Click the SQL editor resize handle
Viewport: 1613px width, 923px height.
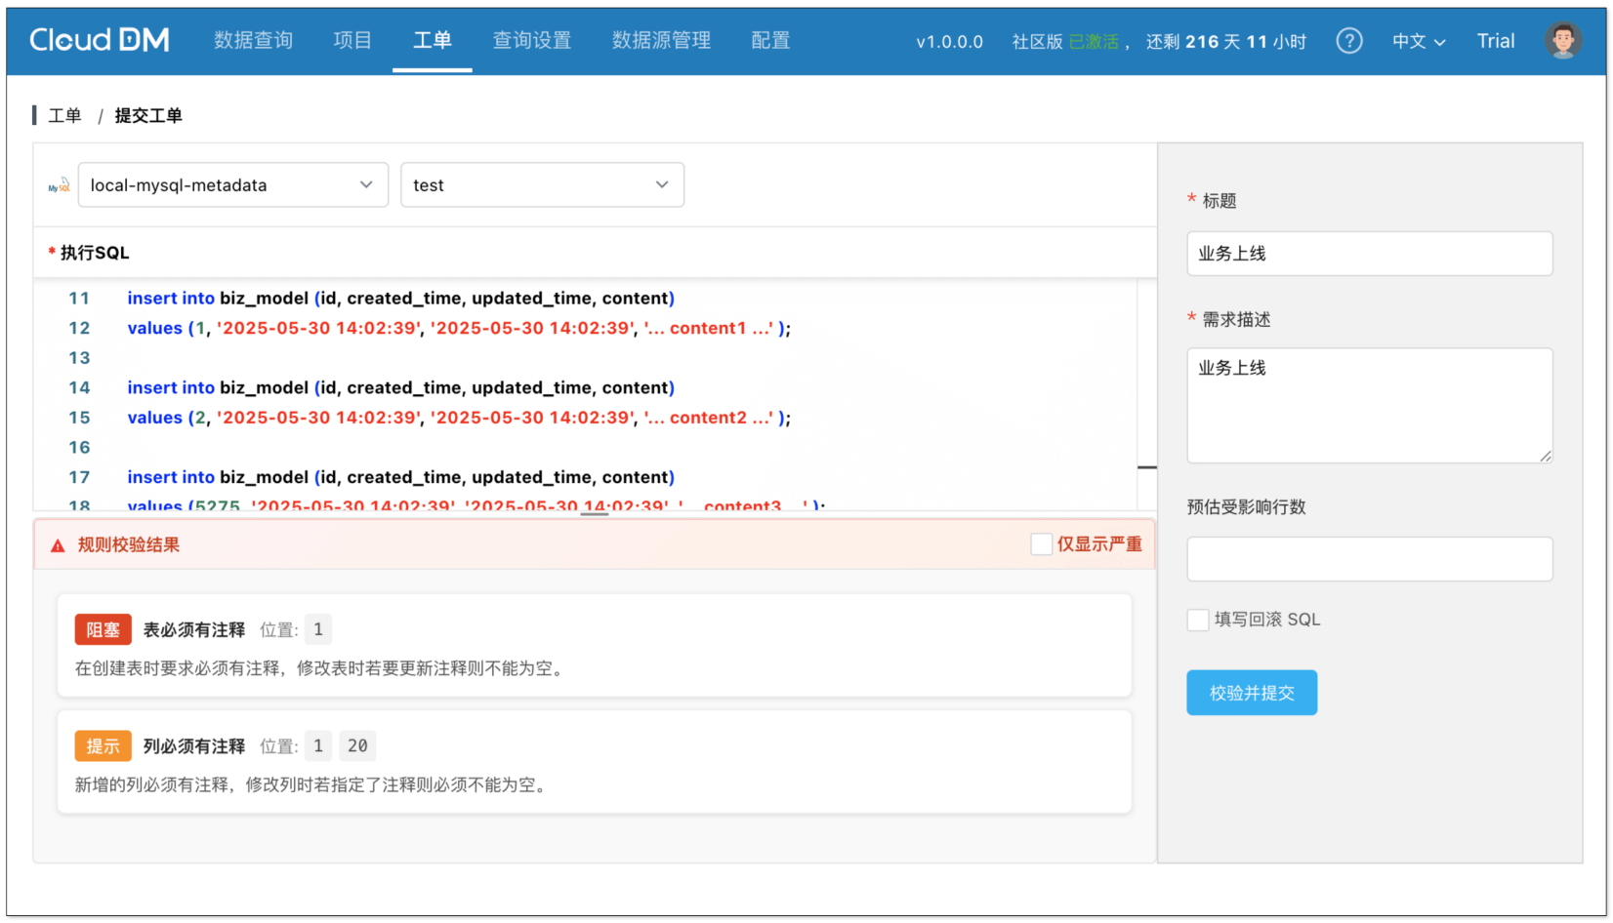594,513
